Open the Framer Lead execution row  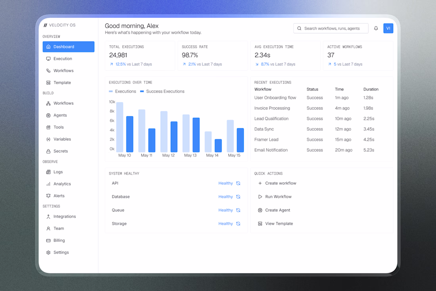click(322, 139)
